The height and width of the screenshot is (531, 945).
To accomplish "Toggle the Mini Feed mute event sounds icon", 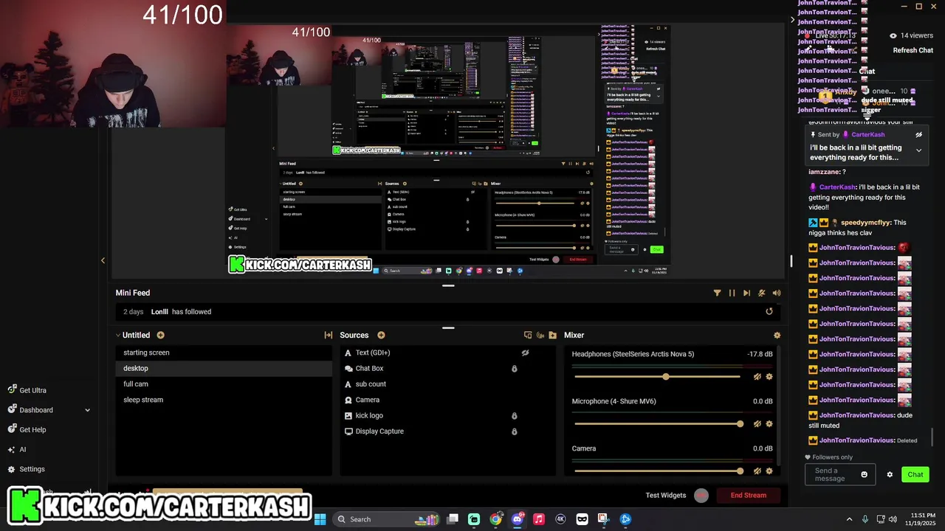I will (x=761, y=293).
